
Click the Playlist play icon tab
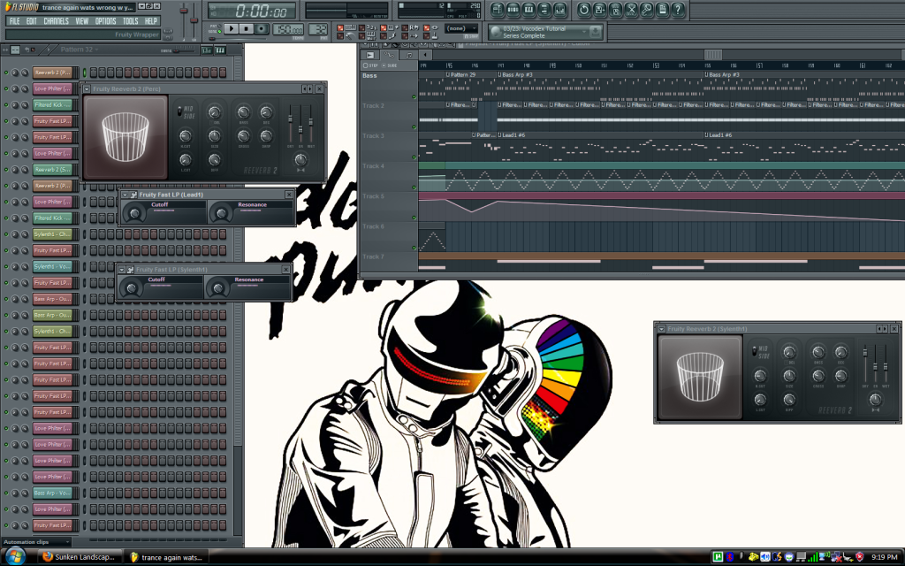coord(370,55)
